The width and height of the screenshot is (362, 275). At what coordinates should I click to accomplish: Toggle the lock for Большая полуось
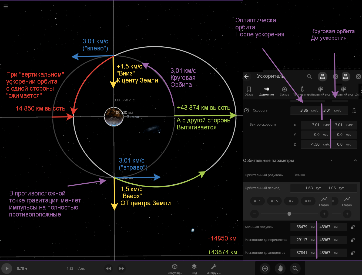click(x=353, y=227)
